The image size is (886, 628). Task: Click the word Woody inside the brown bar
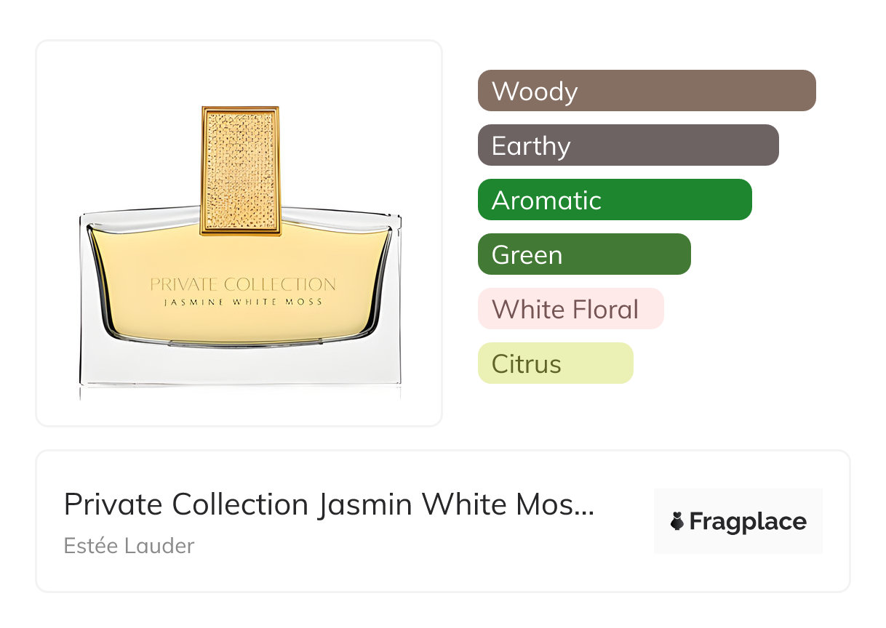(535, 92)
